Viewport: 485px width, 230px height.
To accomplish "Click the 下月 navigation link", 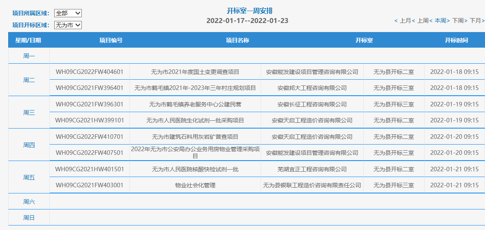I will click(x=476, y=21).
